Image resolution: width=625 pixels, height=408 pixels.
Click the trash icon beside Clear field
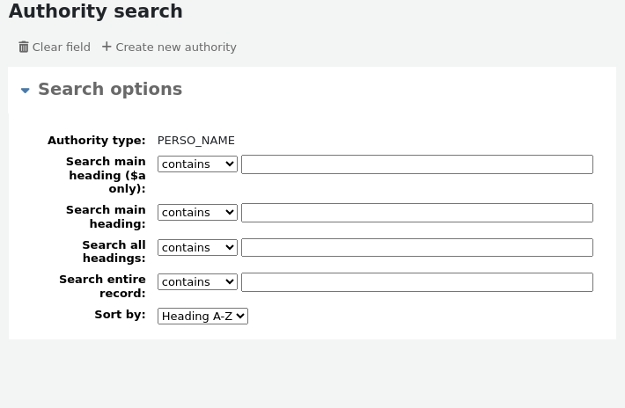pyautogui.click(x=24, y=47)
